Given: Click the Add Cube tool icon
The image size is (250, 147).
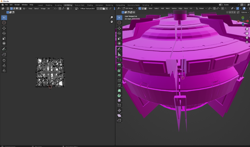Looking at the screenshot, I should pyautogui.click(x=119, y=60).
